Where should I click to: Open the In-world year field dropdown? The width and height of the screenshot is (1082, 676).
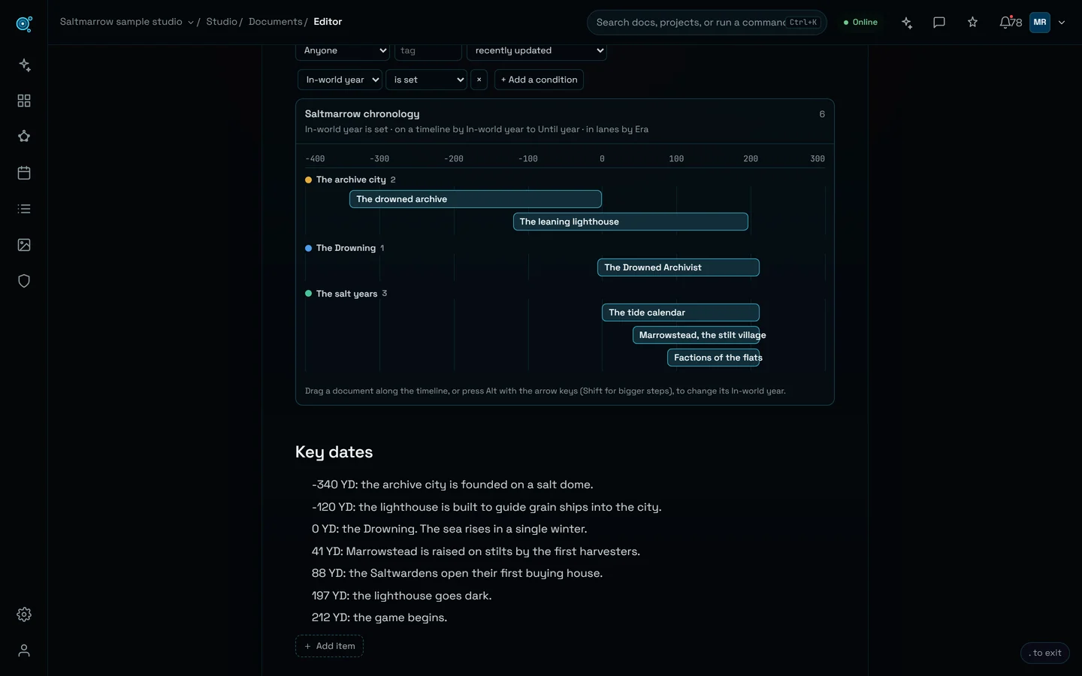click(340, 80)
